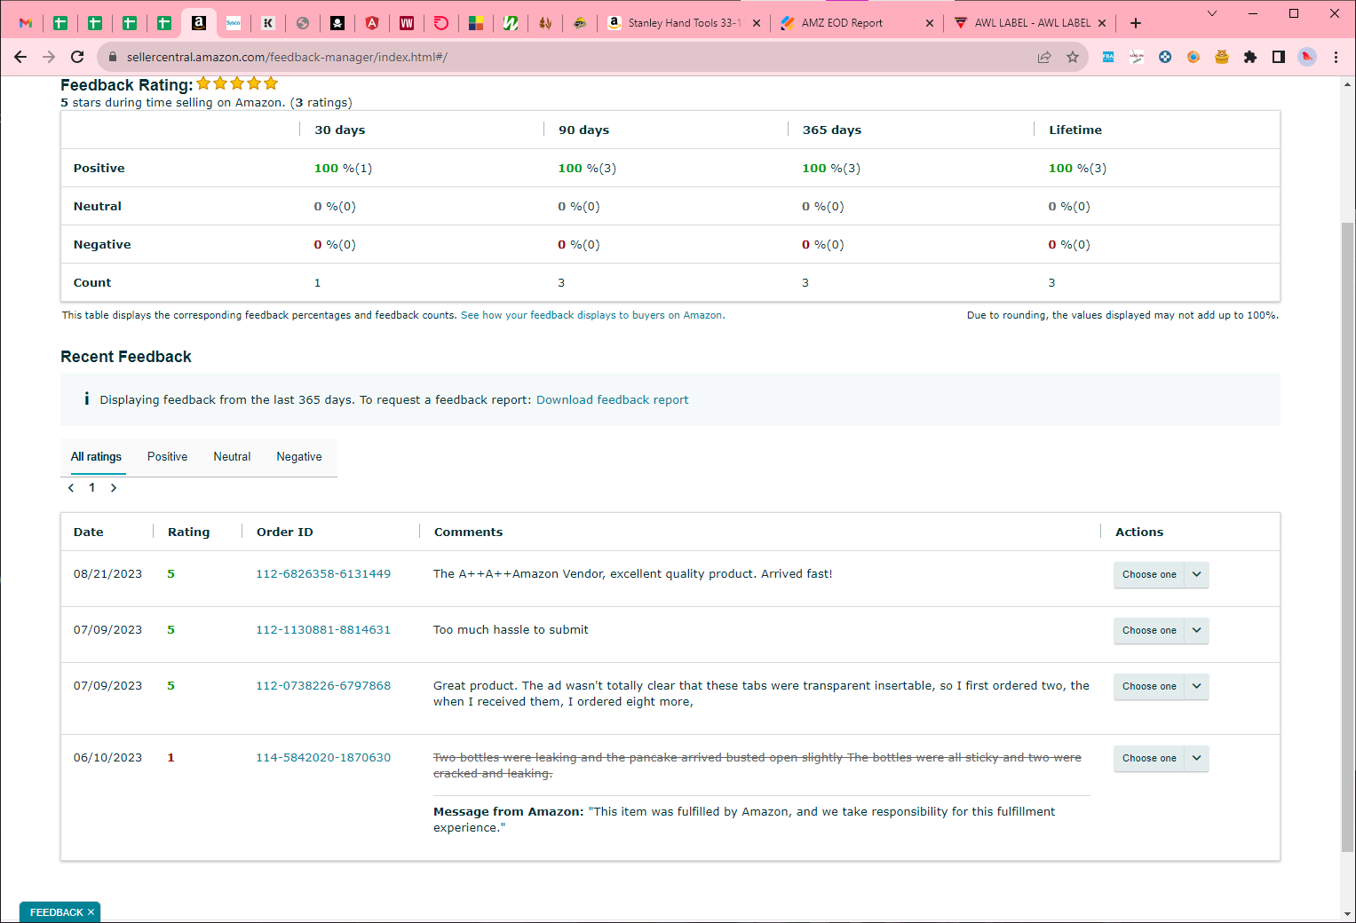
Task: Open the red Angular icon tab
Action: [372, 23]
